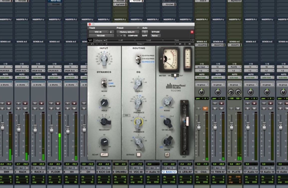Click the red target button in plugin header
The width and height of the screenshot is (288, 188).
[192, 32]
